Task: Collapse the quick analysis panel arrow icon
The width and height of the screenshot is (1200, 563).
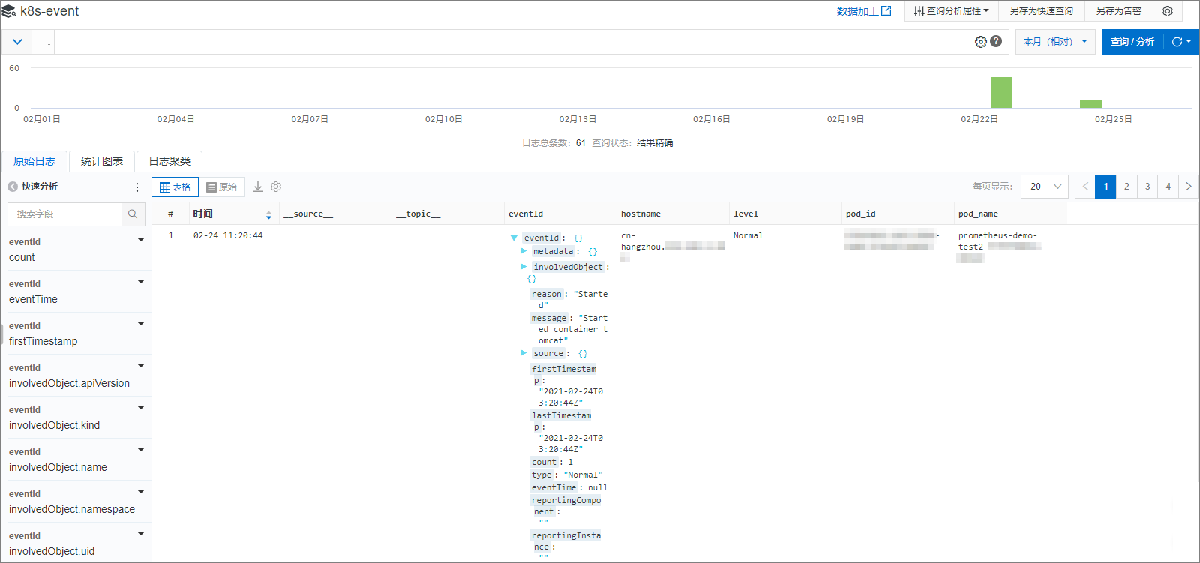Action: click(13, 187)
